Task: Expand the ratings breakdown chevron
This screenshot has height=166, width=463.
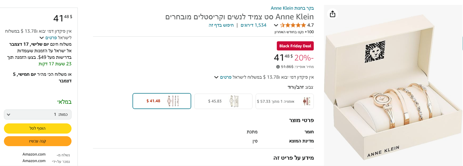Action: click(276, 25)
